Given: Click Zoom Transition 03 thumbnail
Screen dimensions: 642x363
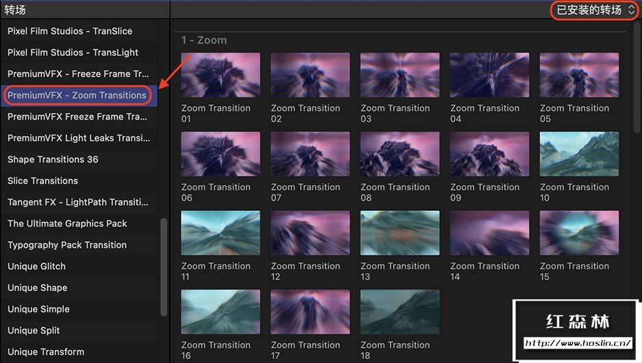Looking at the screenshot, I should click(x=400, y=75).
